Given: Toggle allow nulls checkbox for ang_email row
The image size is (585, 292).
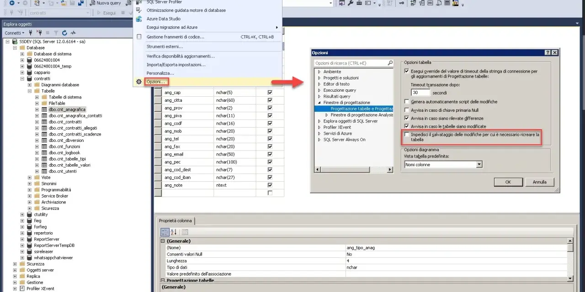Looking at the screenshot, I should pos(270,154).
